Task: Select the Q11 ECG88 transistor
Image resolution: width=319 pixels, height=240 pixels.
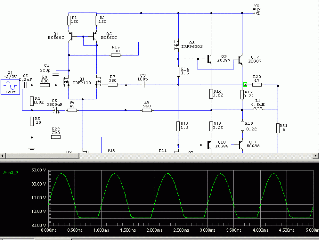Action: [x=240, y=145]
